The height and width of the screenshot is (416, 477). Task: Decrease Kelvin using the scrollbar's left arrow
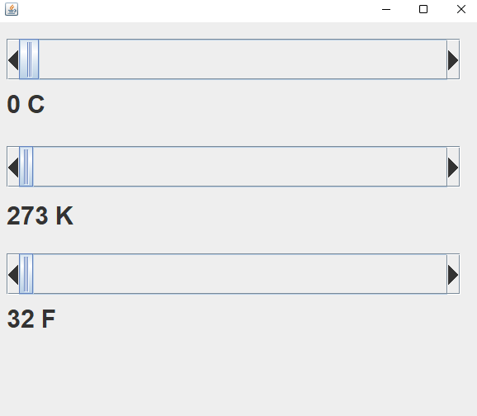[x=13, y=167]
